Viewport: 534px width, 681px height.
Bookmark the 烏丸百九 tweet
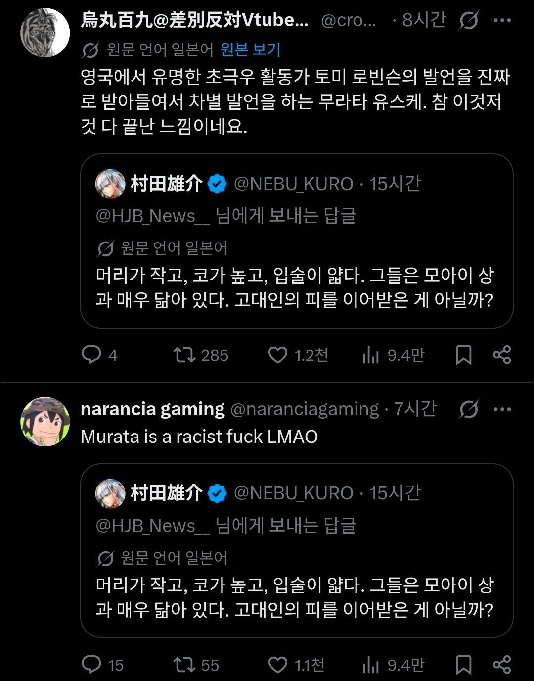[x=463, y=355]
